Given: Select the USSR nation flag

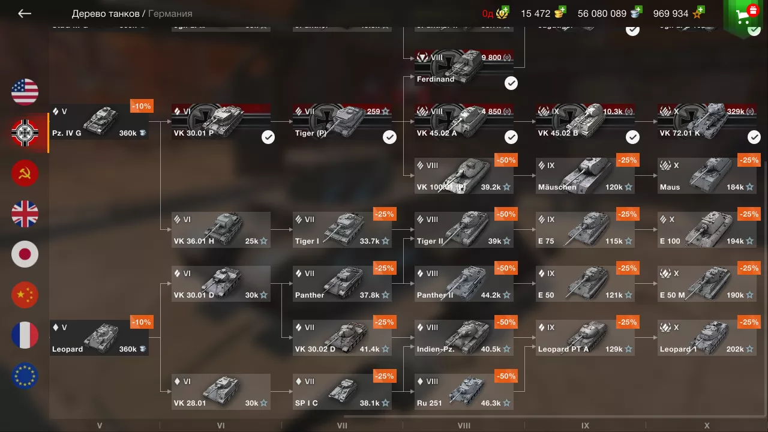Looking at the screenshot, I should point(25,173).
